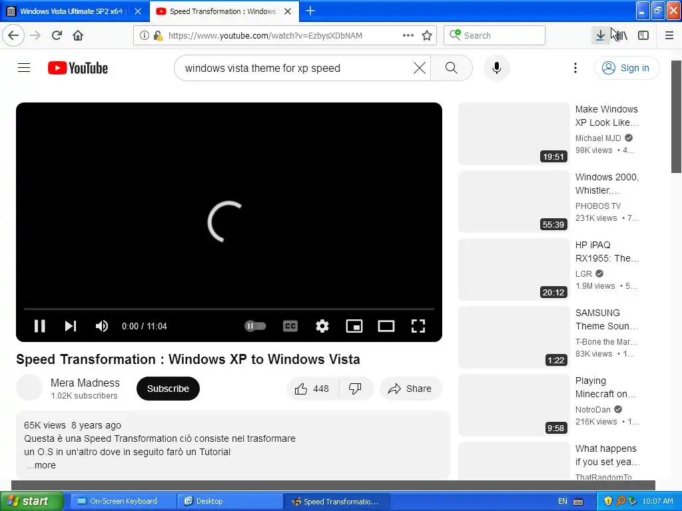Click the video progress bar

(229, 309)
